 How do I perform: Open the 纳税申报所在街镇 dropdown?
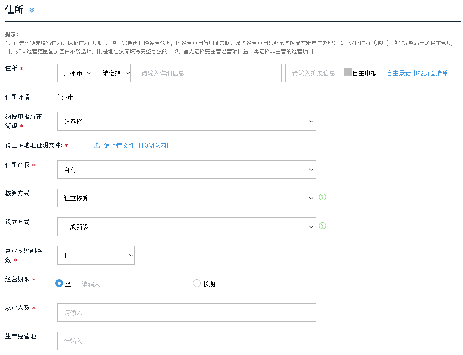[x=186, y=121]
